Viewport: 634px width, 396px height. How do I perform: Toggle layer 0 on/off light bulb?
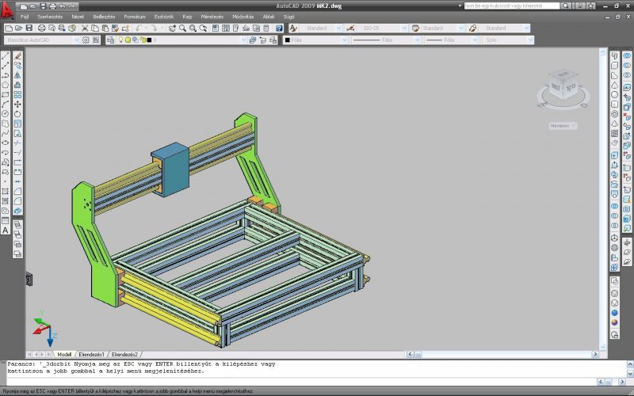click(120, 40)
